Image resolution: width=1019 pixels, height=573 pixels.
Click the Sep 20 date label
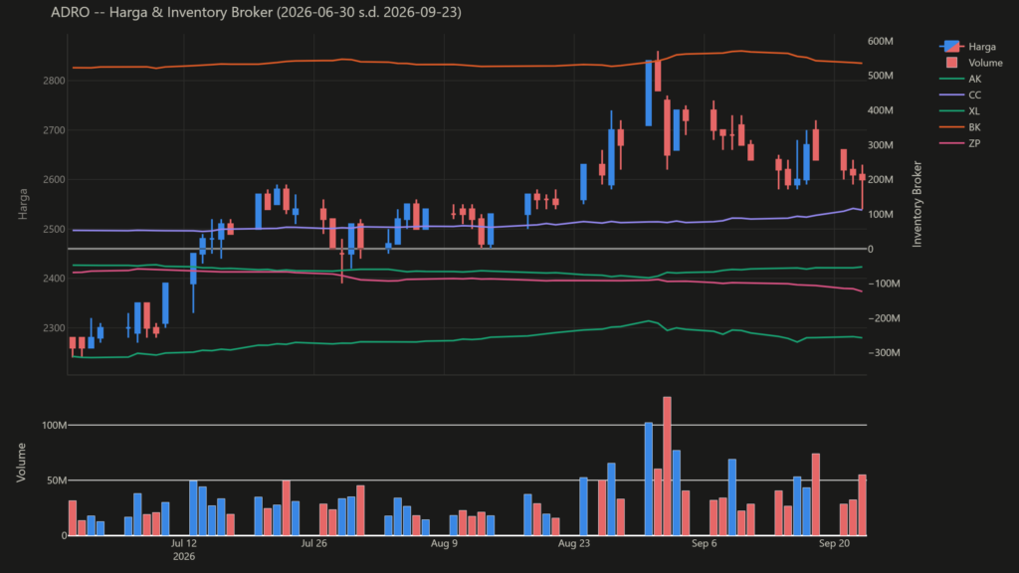pos(835,544)
